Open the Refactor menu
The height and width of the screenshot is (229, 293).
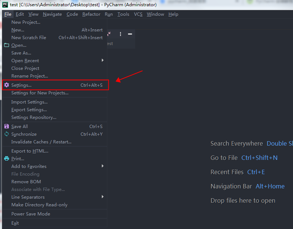click(x=91, y=14)
